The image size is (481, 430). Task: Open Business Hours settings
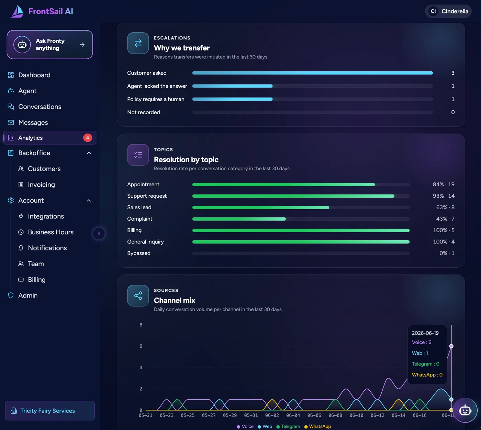coord(55,232)
